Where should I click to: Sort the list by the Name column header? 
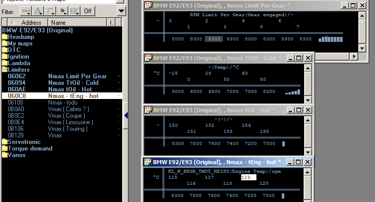78,23
